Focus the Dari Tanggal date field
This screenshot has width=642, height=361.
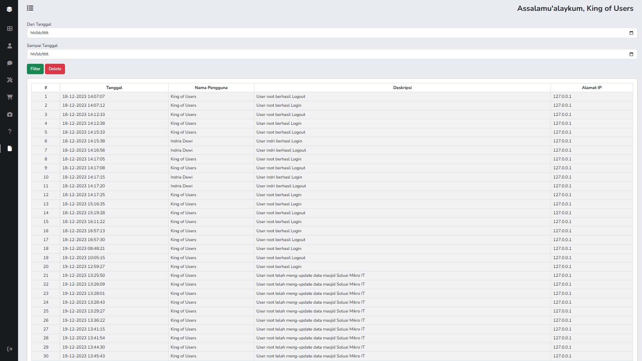[321, 33]
